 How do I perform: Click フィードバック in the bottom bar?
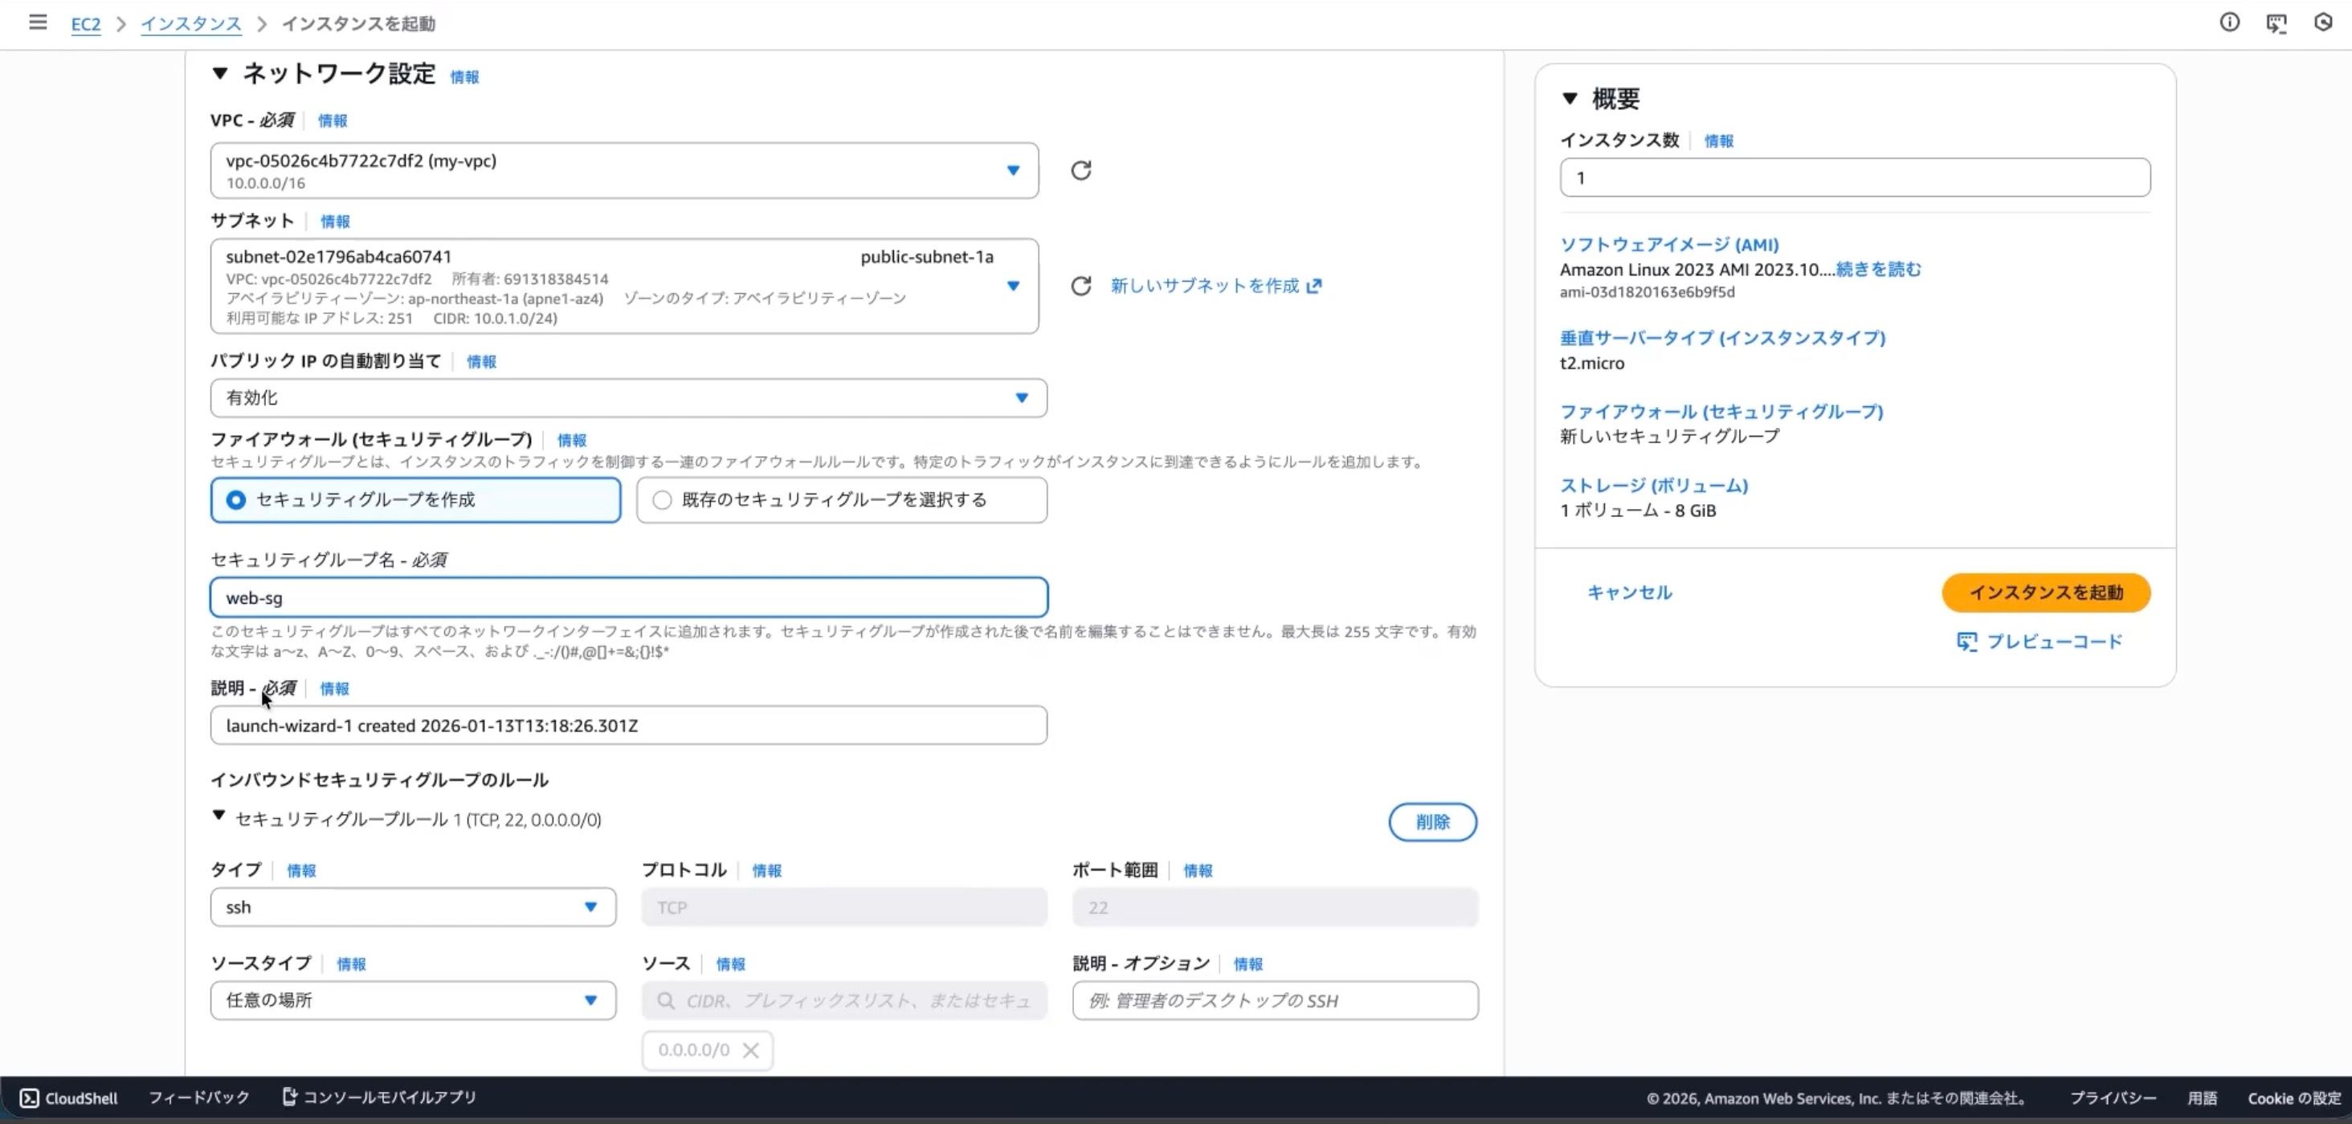[x=198, y=1098]
